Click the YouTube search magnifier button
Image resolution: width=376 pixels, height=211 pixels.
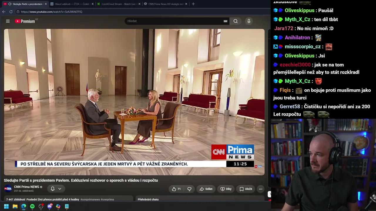(x=236, y=21)
